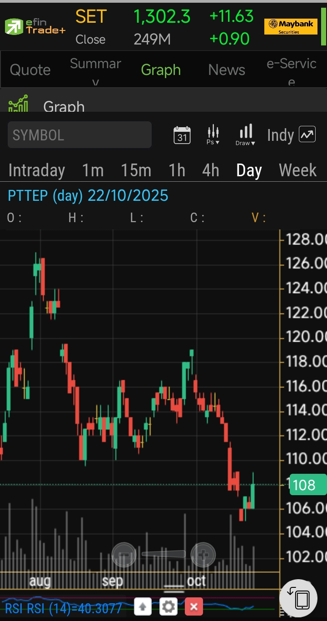Tap the aug label on time axis

[40, 581]
